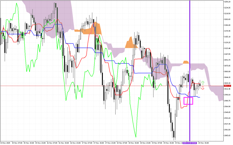Click the 15 Nov 07:00 time axis label
233x145 pixels.
click(x=17, y=143)
